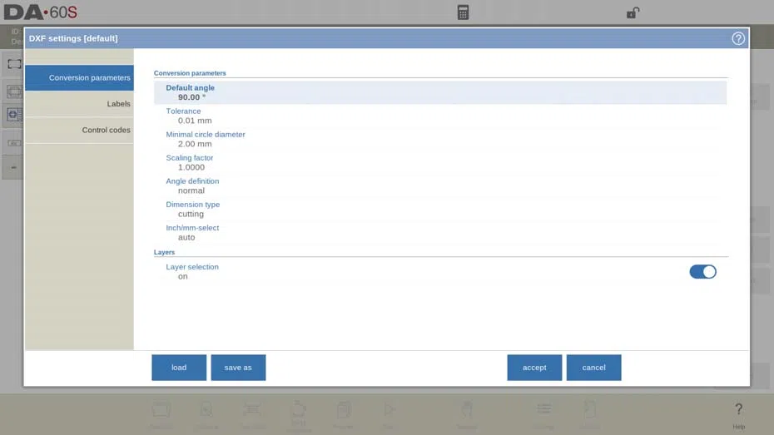Edit Scaling factor 1.0000 value
The height and width of the screenshot is (435, 774).
[x=439, y=163]
